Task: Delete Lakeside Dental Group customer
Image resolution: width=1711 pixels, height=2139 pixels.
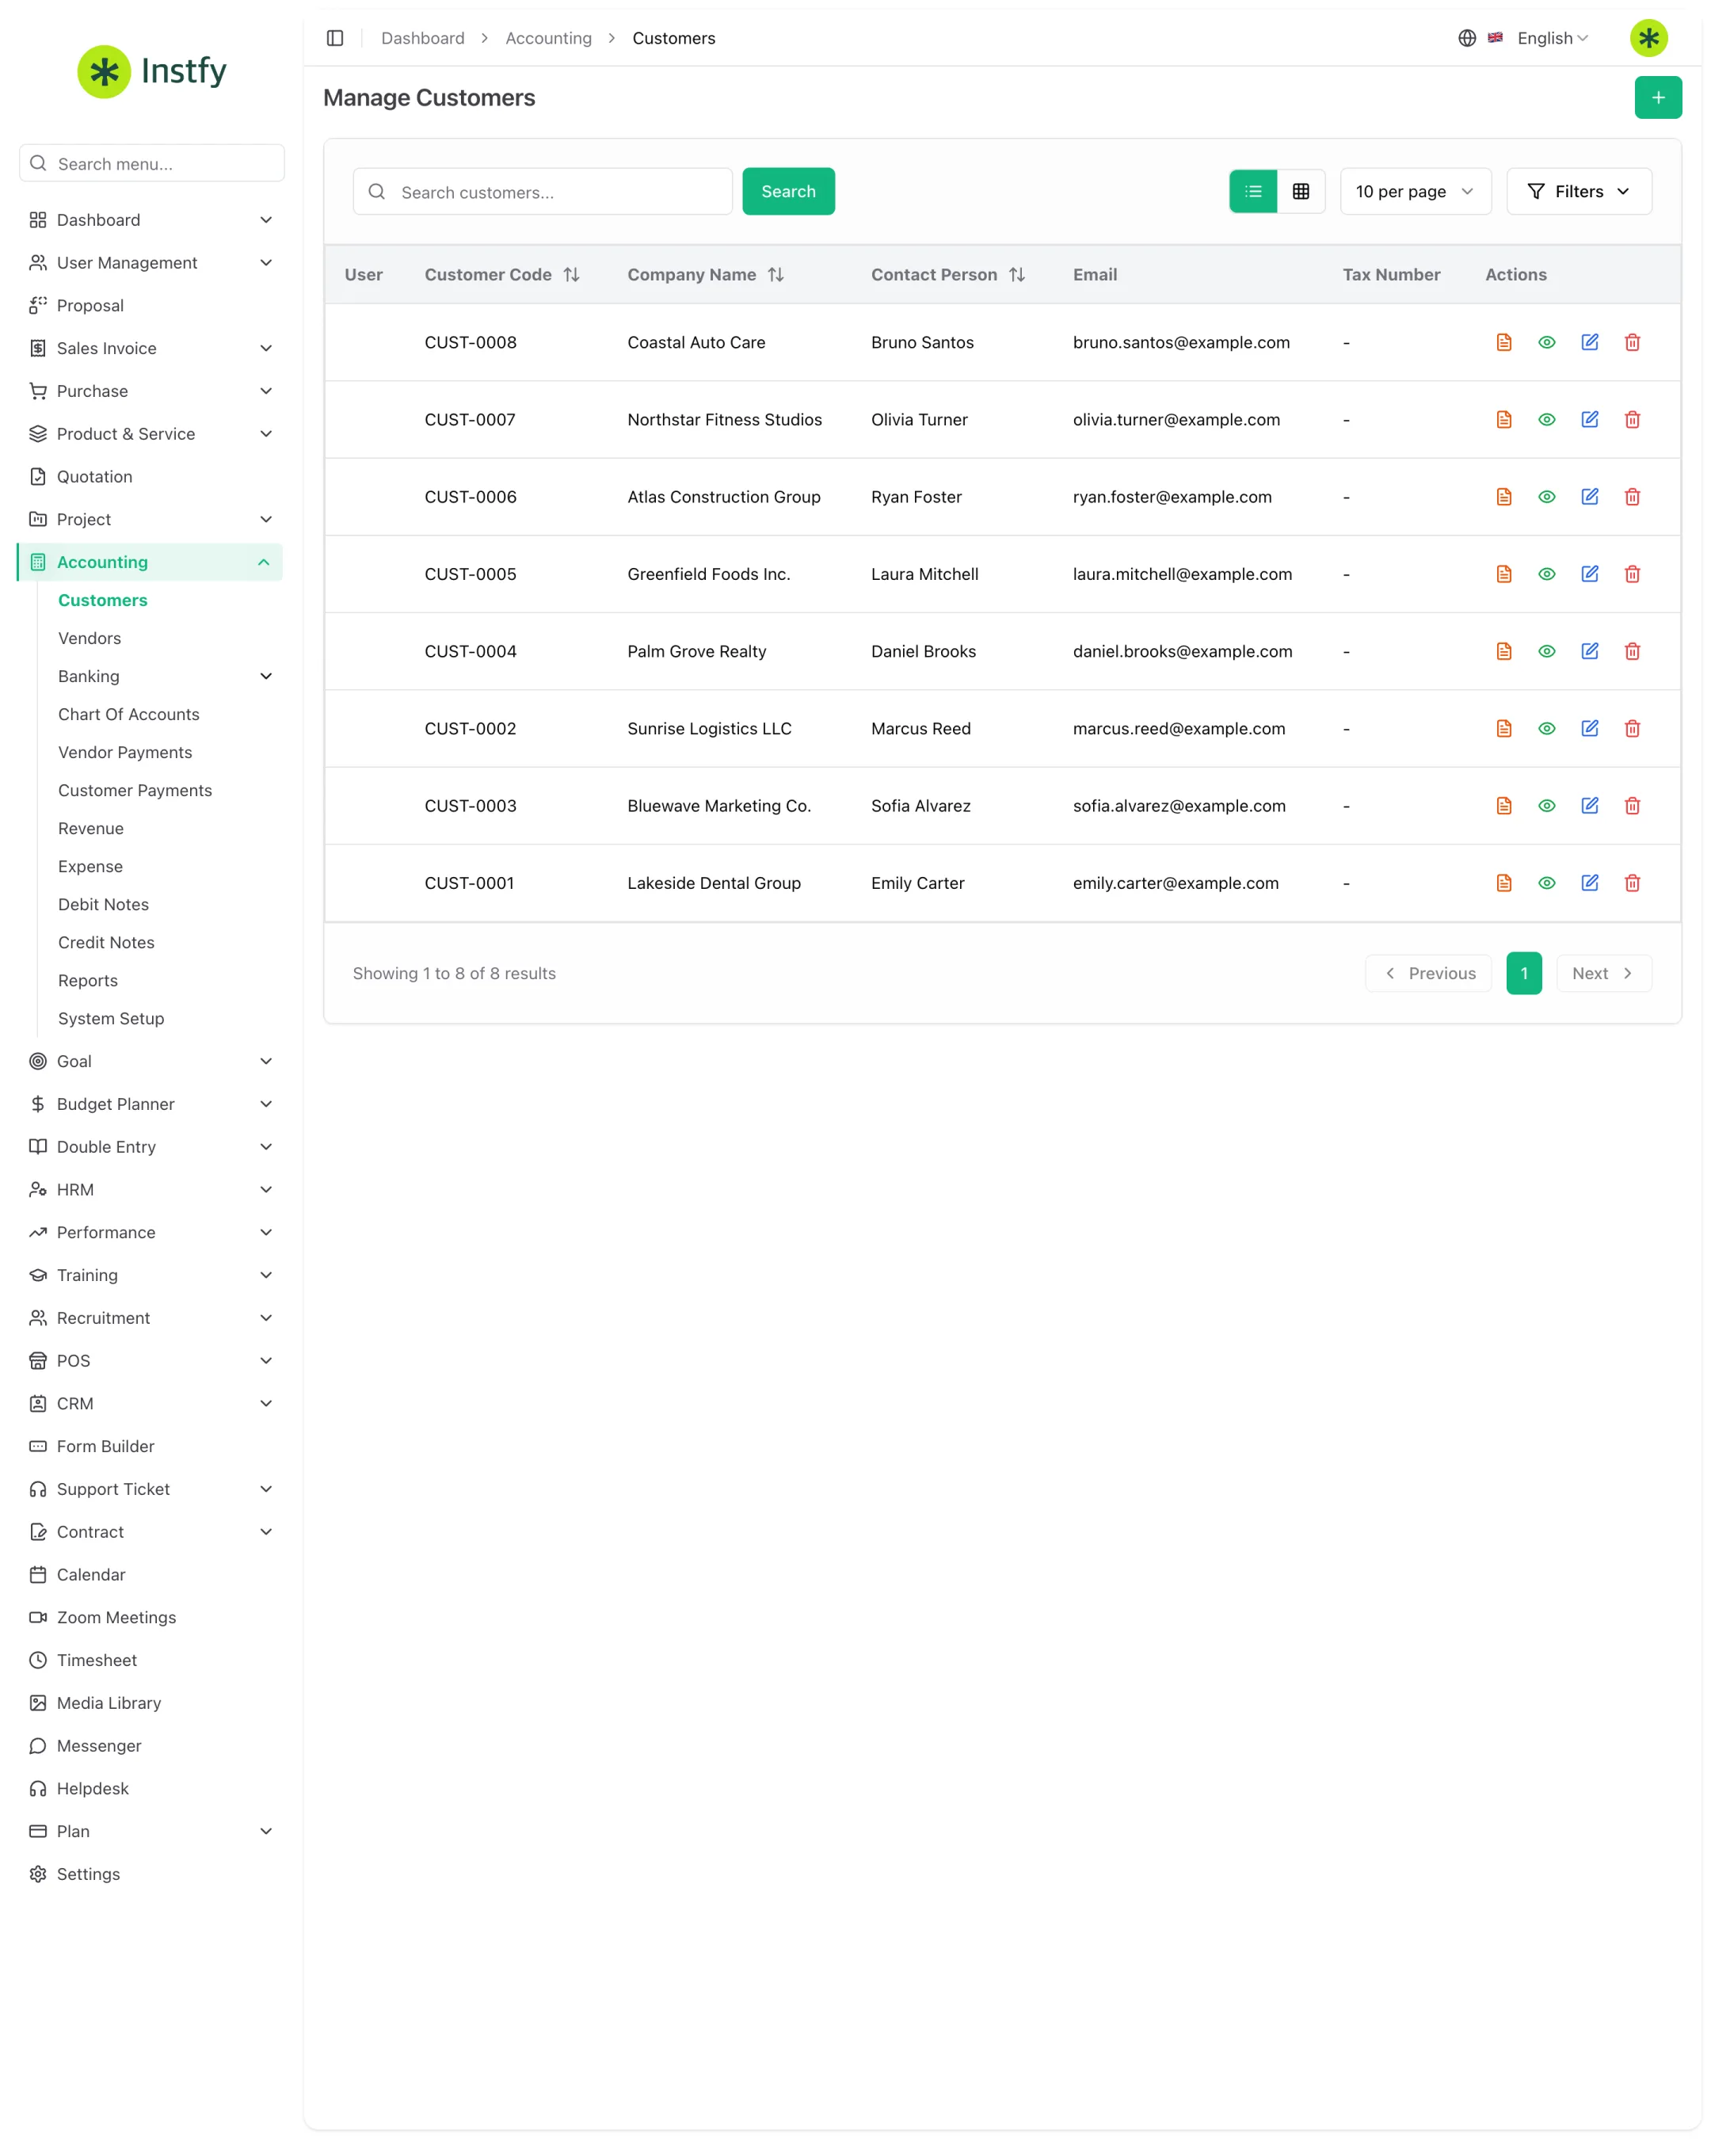Action: click(1632, 883)
